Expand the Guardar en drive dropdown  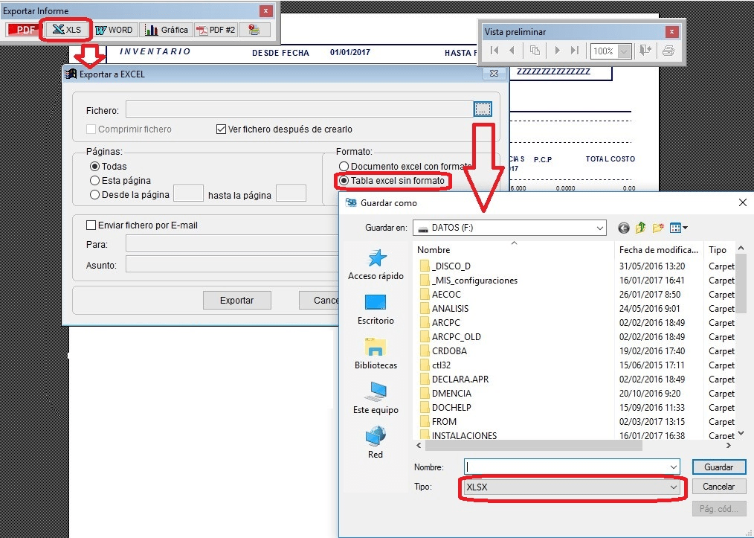599,228
